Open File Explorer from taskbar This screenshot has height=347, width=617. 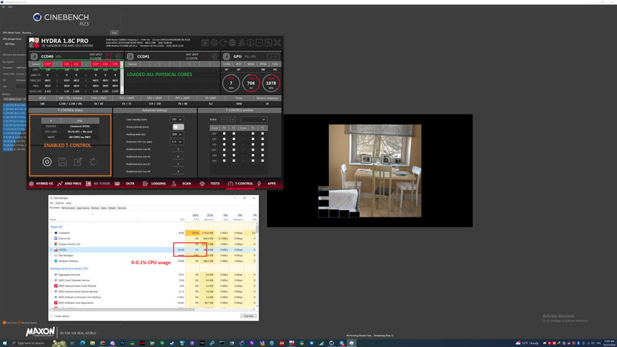92,343
